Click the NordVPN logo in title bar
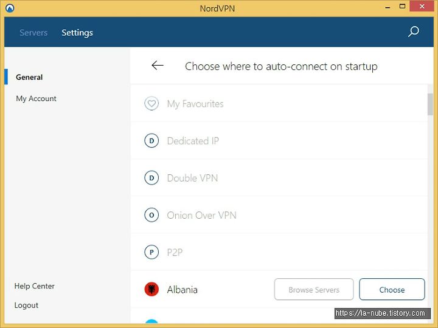This screenshot has height=328, width=438. click(10, 8)
